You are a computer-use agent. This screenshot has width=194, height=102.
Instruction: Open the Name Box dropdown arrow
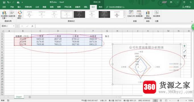(x=14, y=26)
